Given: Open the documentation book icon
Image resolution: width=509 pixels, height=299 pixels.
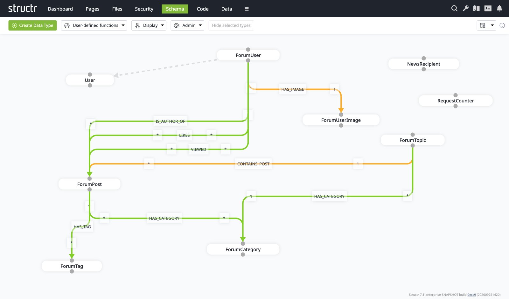Looking at the screenshot, I should tap(476, 9).
